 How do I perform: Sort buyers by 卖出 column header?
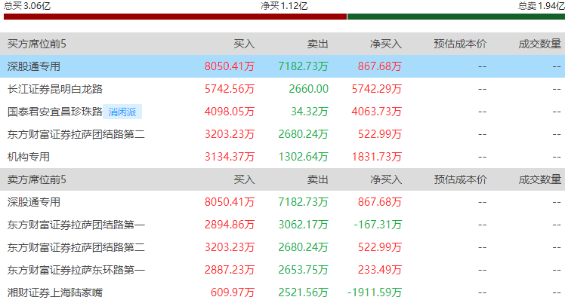[x=317, y=44]
